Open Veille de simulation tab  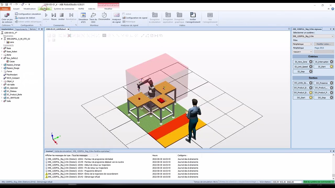(x=63, y=151)
